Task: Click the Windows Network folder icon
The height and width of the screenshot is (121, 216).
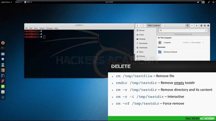Action: click(x=160, y=52)
